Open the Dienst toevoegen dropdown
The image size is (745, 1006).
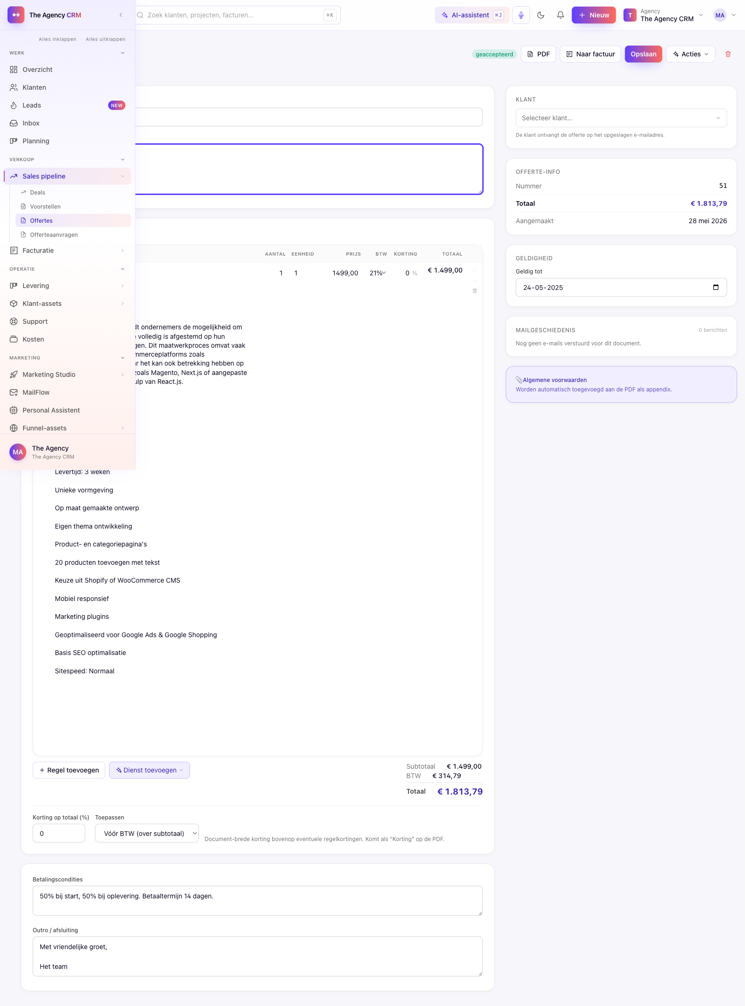149,770
